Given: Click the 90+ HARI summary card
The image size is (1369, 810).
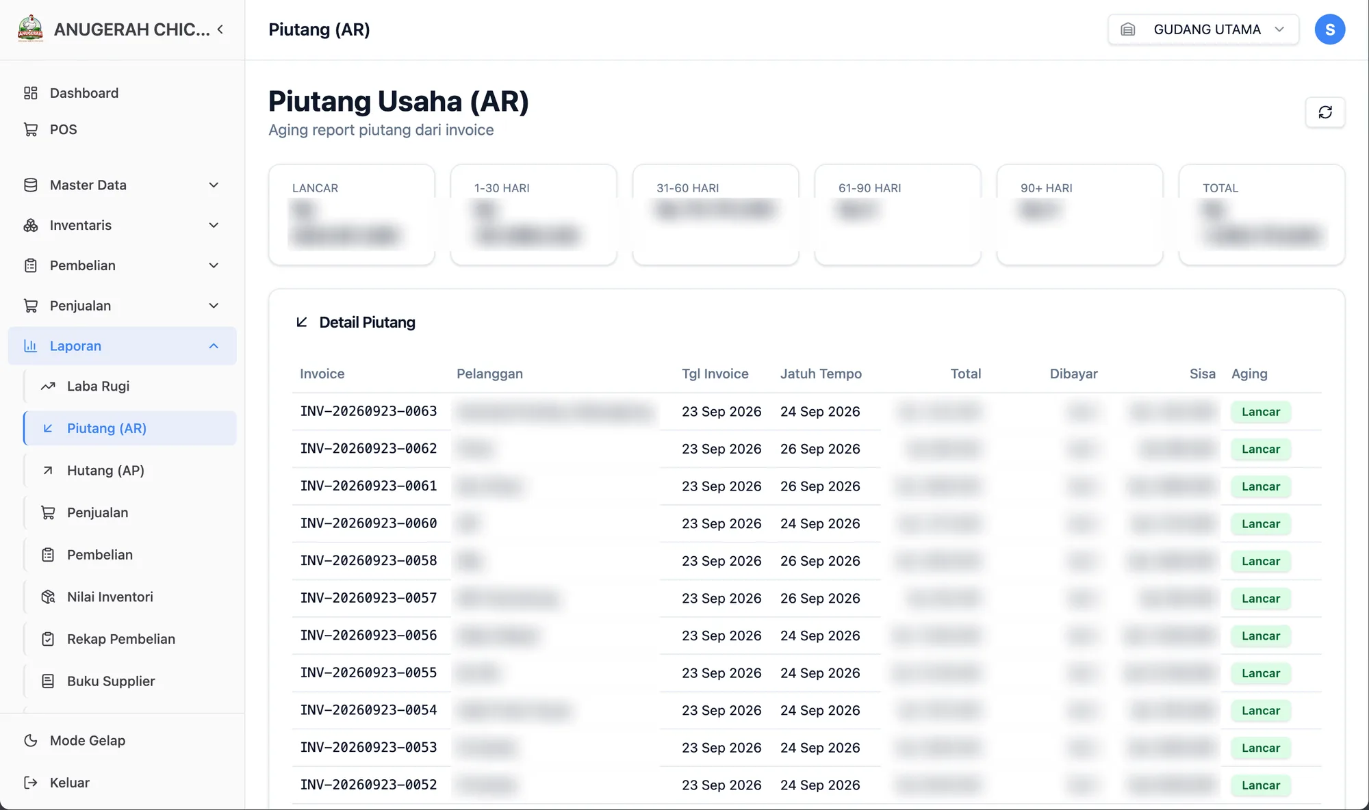Looking at the screenshot, I should point(1080,214).
